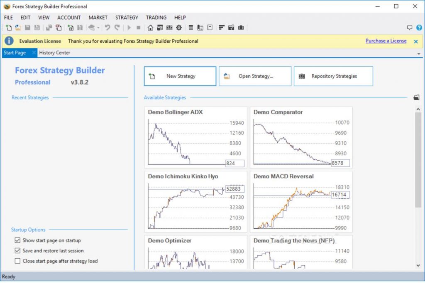The width and height of the screenshot is (425, 283).
Task: Click the redo toolbar icon
Action: [x=117, y=28]
